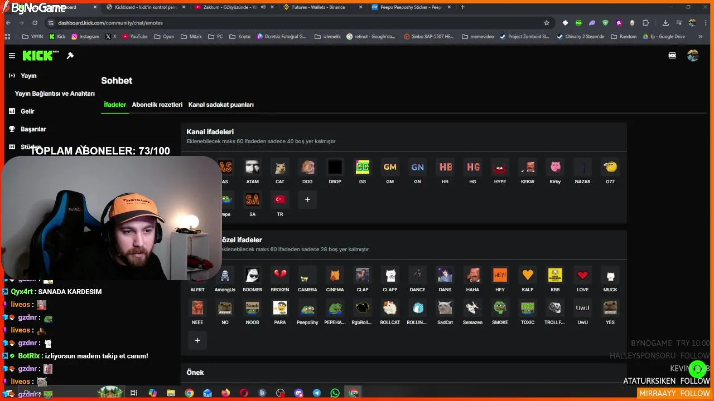The width and height of the screenshot is (714, 401).
Task: Open Telegram from the taskbar
Action: [317, 393]
